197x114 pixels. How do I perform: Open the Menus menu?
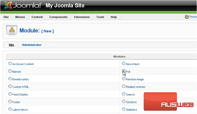pyautogui.click(x=20, y=17)
